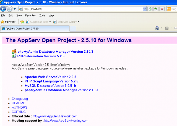Screen dimensions: 177x126
Task: Click the Back navigation arrow
Action: (3, 9)
